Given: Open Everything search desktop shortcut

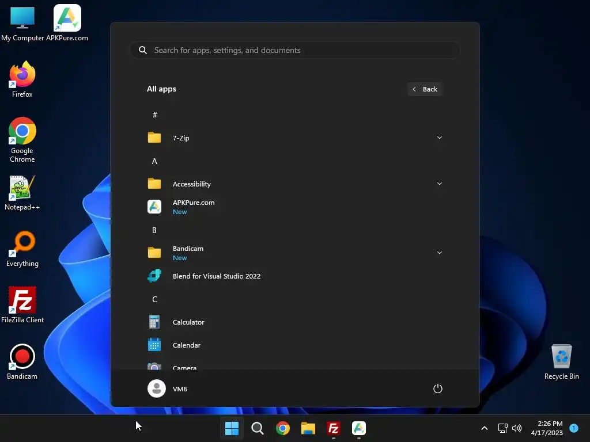Looking at the screenshot, I should pos(22,249).
